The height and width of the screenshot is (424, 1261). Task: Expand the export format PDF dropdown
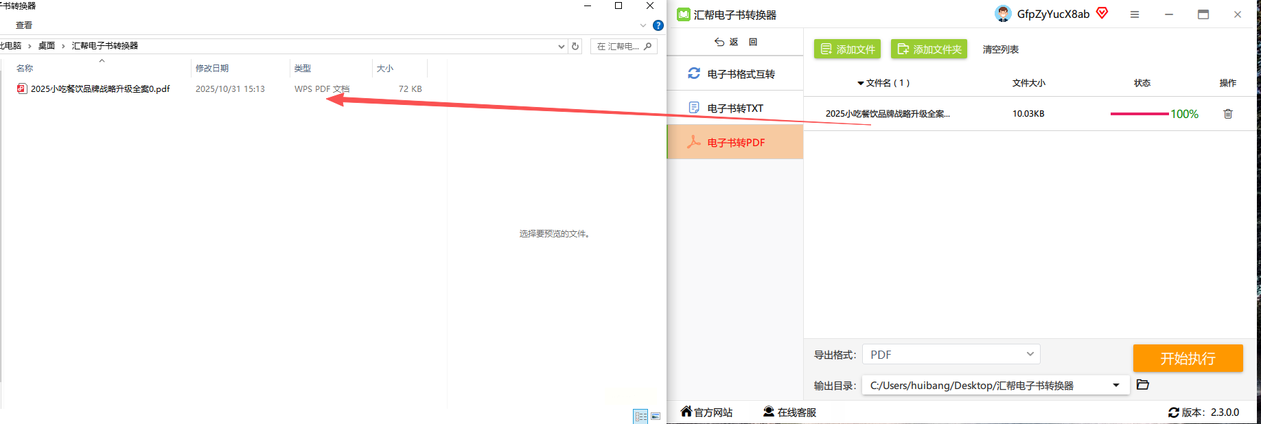pyautogui.click(x=951, y=355)
